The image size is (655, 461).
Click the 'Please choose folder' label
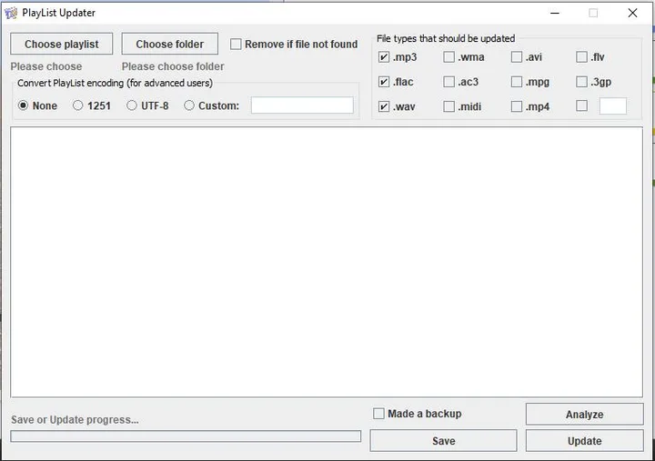coord(173,66)
